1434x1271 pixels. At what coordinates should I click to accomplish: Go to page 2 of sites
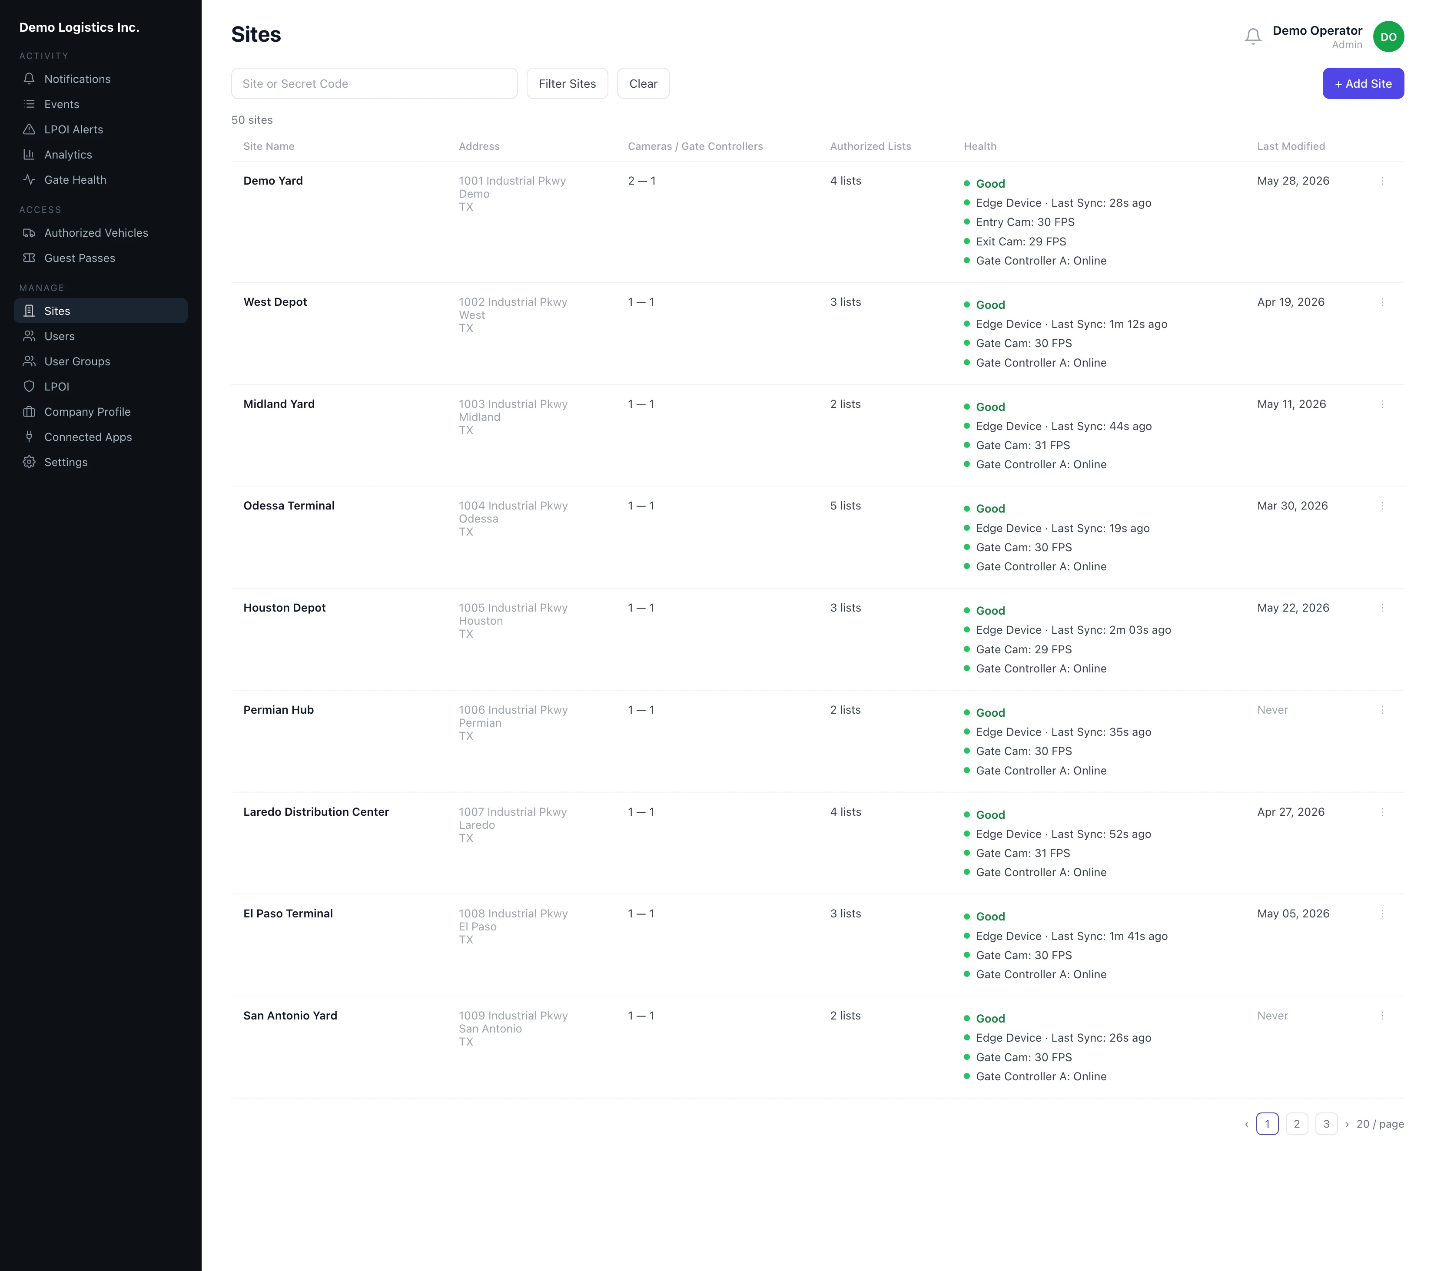(x=1296, y=1124)
